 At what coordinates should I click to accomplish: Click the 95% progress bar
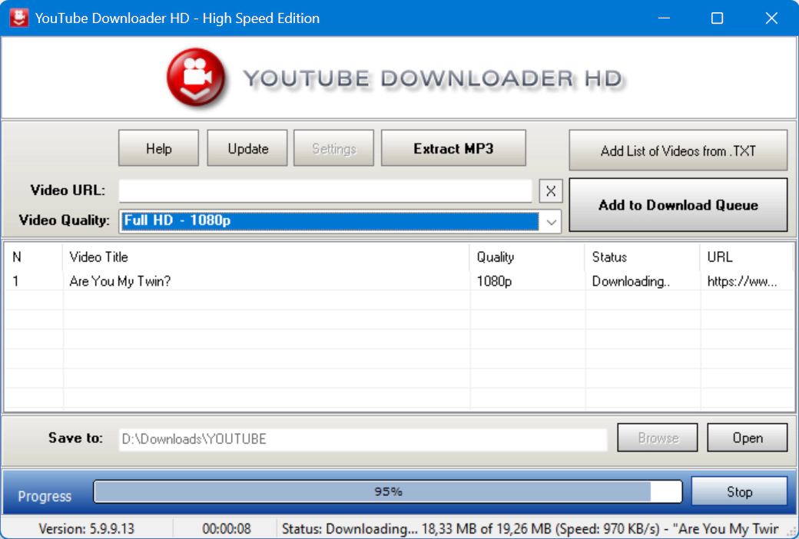pos(388,491)
